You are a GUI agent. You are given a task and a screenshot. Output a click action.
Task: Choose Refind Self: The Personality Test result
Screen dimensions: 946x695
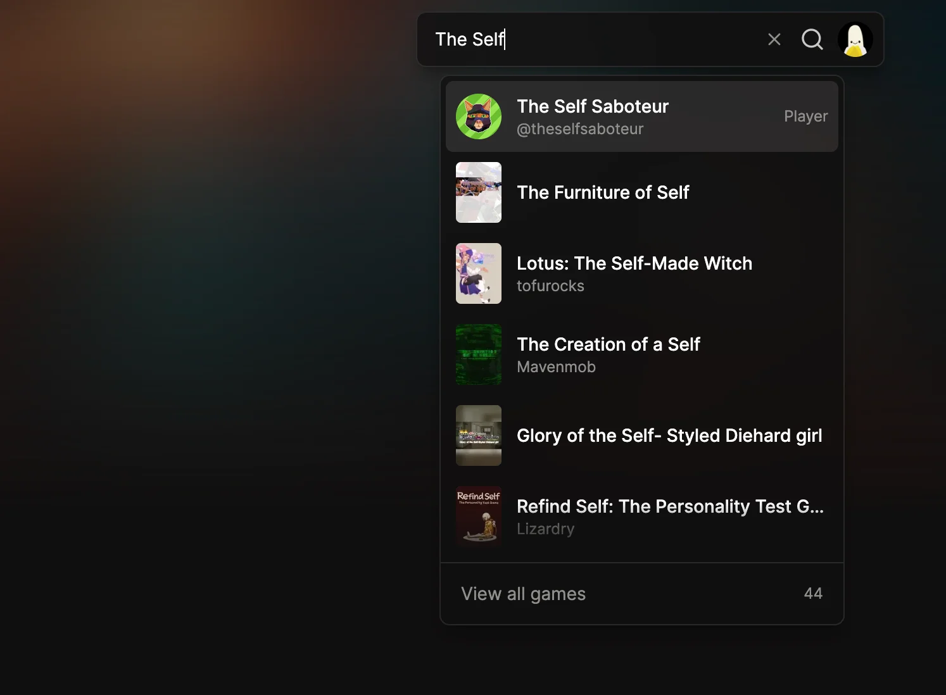click(x=642, y=517)
